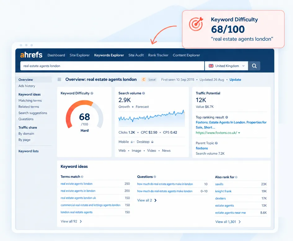This screenshot has height=241, width=293.
Task: Click commercial real estate and lettings keyword
Action: [91, 205]
